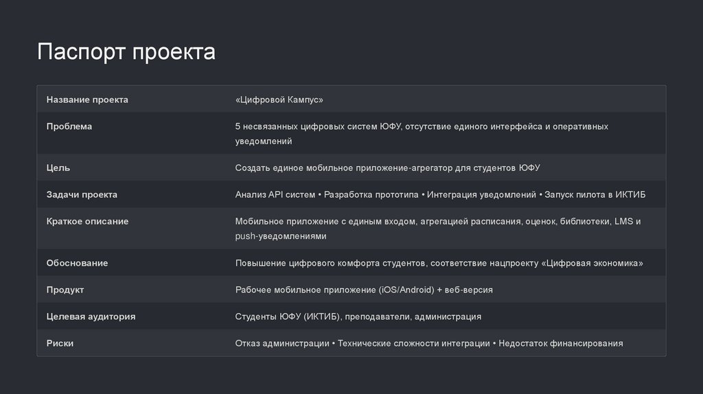Click the "Студенты ЮФУ (ИКТИБ), преподаватели" audience cell
Viewport: 703px width, 394px height.
pyautogui.click(x=358, y=316)
